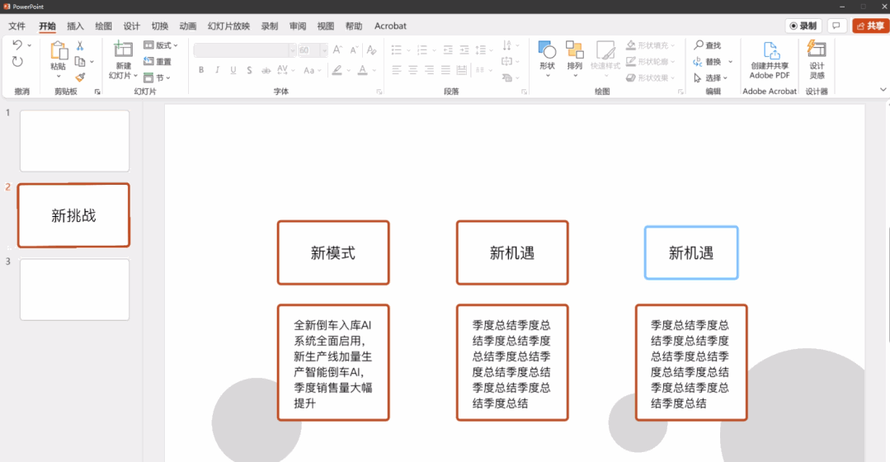Click align text right icon

430,70
